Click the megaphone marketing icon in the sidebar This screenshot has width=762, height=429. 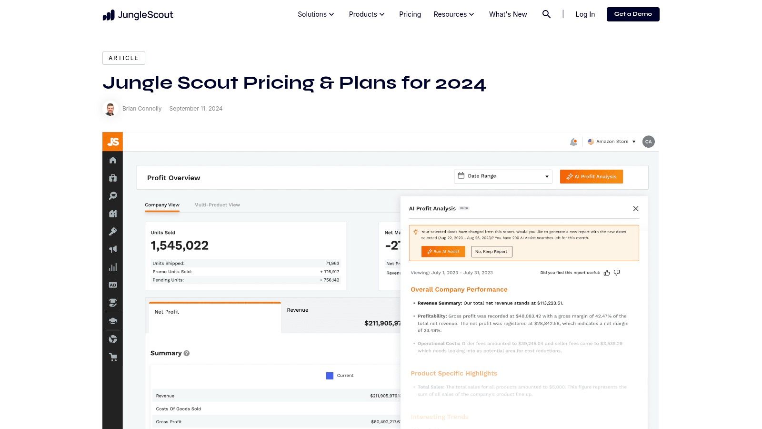point(113,249)
